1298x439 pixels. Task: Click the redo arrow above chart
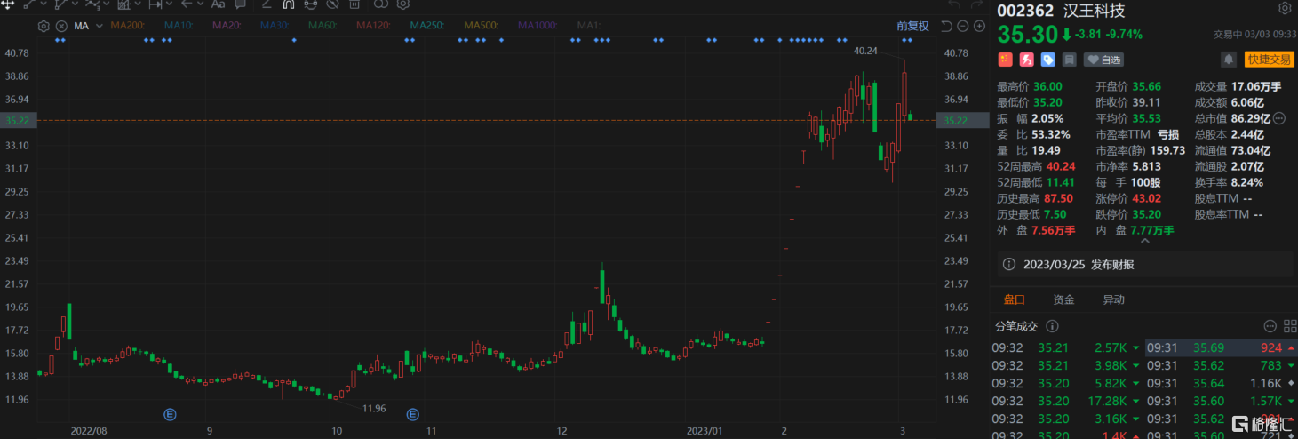976,4
